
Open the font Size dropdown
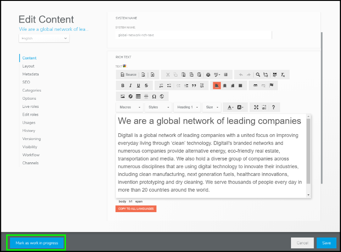[x=212, y=107]
